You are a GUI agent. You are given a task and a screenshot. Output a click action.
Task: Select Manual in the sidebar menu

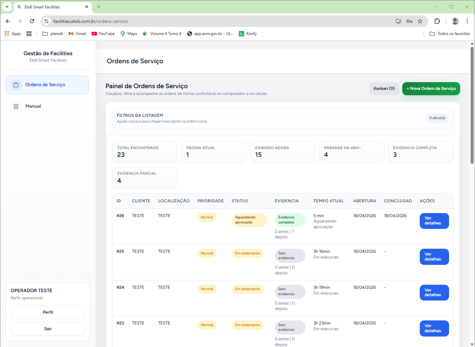[x=47, y=106]
